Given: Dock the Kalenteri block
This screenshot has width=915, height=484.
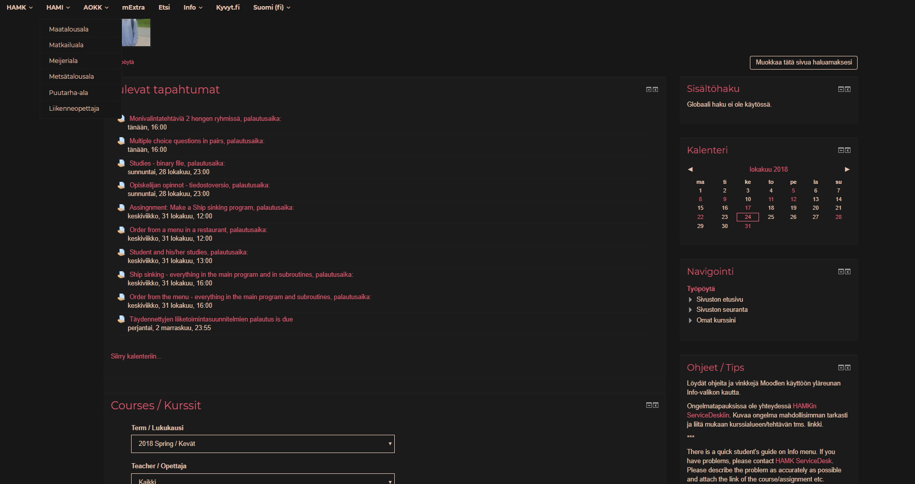Looking at the screenshot, I should coord(847,150).
